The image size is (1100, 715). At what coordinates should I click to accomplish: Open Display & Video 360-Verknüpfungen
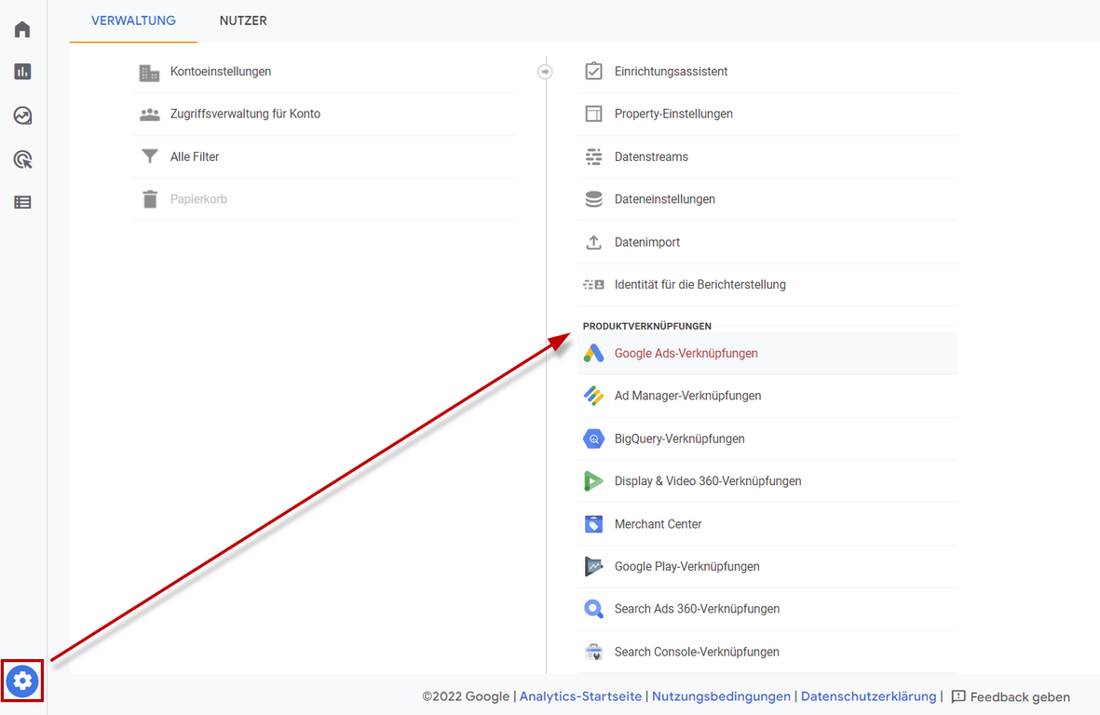[767, 481]
